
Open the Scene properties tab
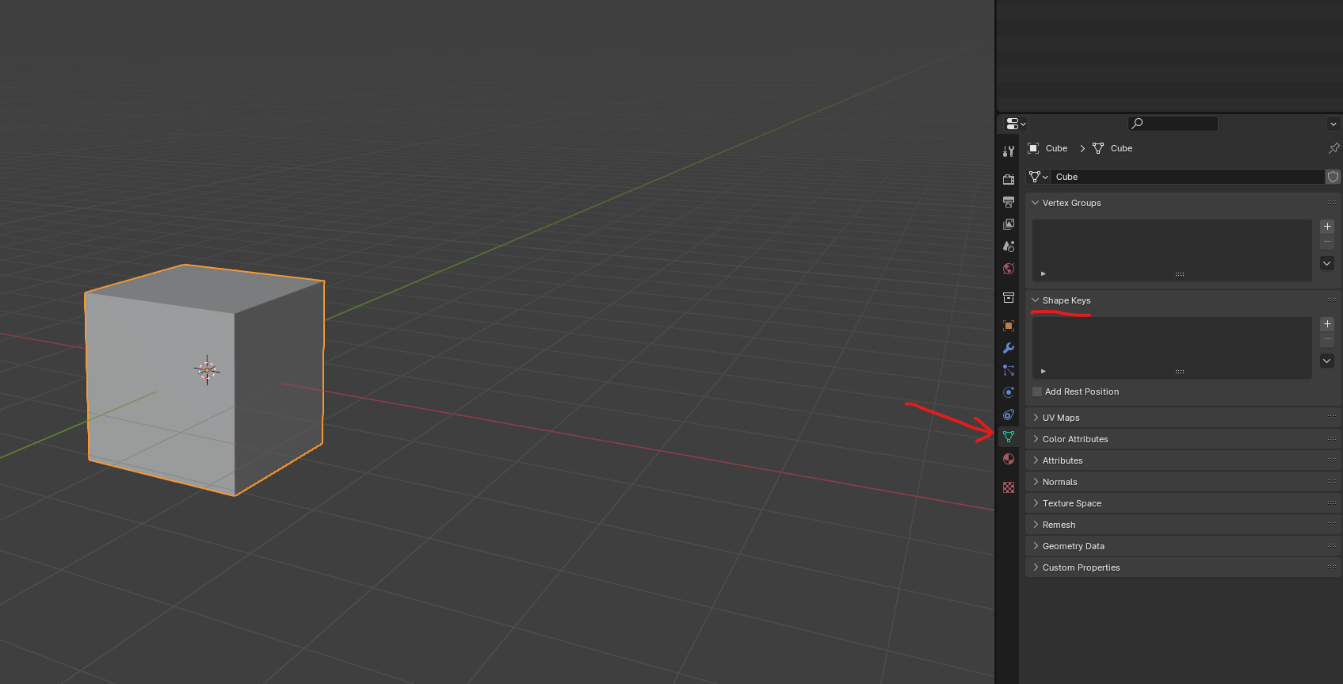(1009, 246)
